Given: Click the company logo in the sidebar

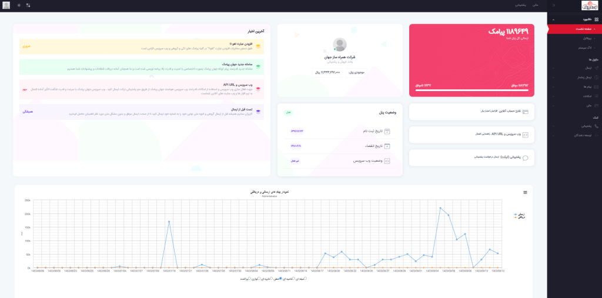Looking at the screenshot, I should 589,5.
